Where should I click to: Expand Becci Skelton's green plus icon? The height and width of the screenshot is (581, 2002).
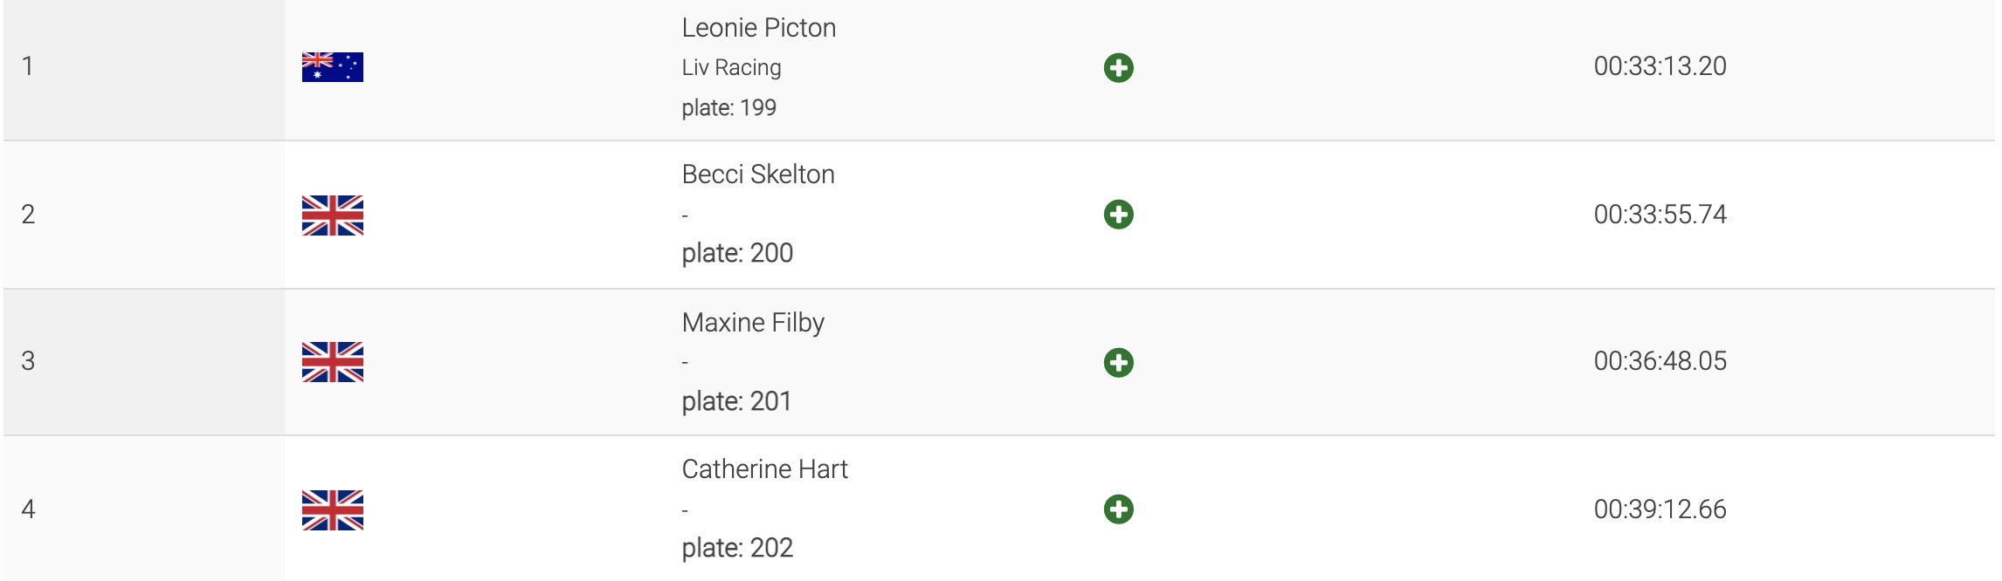1118,215
